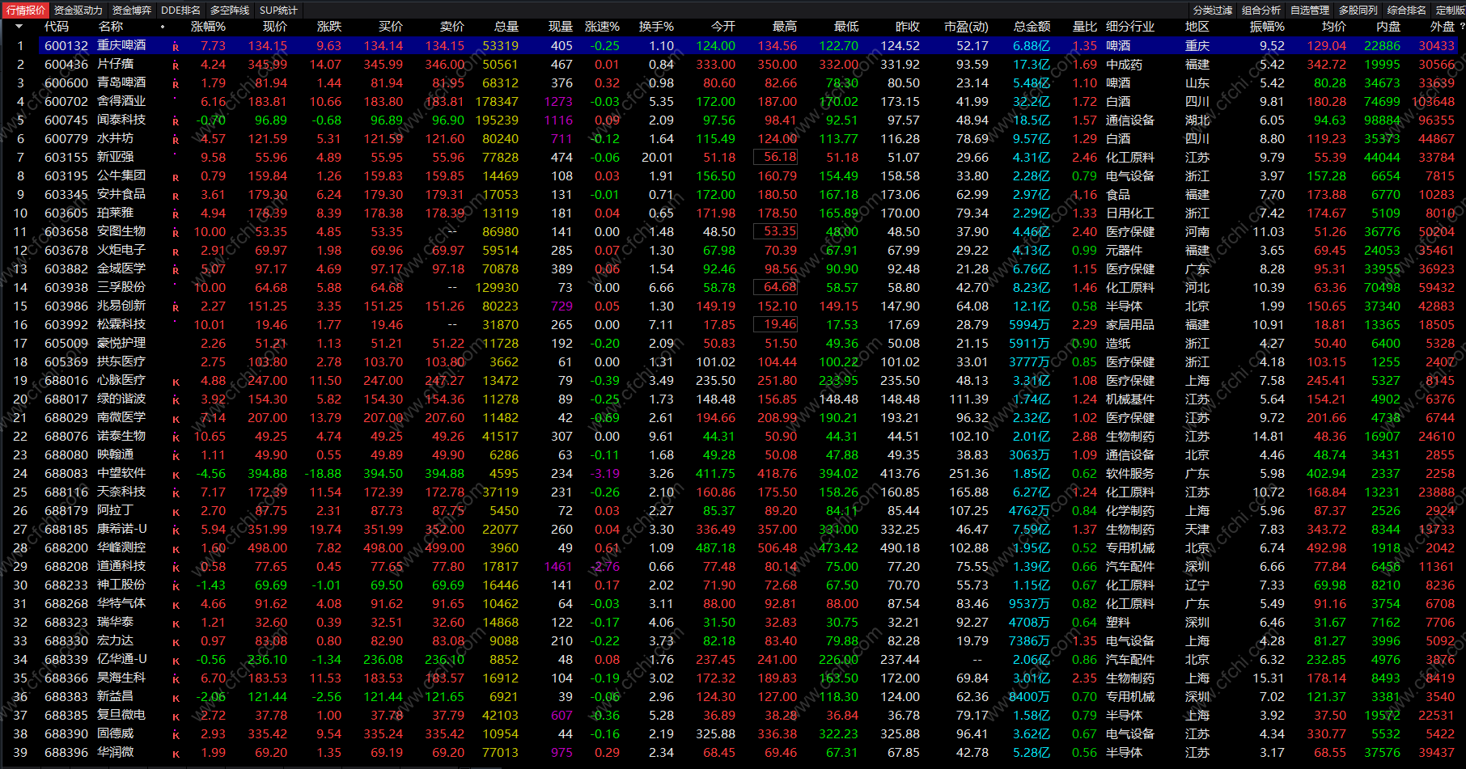1466x769 pixels.
Task: Switch to the 资金驱动力 tab
Action: (78, 10)
